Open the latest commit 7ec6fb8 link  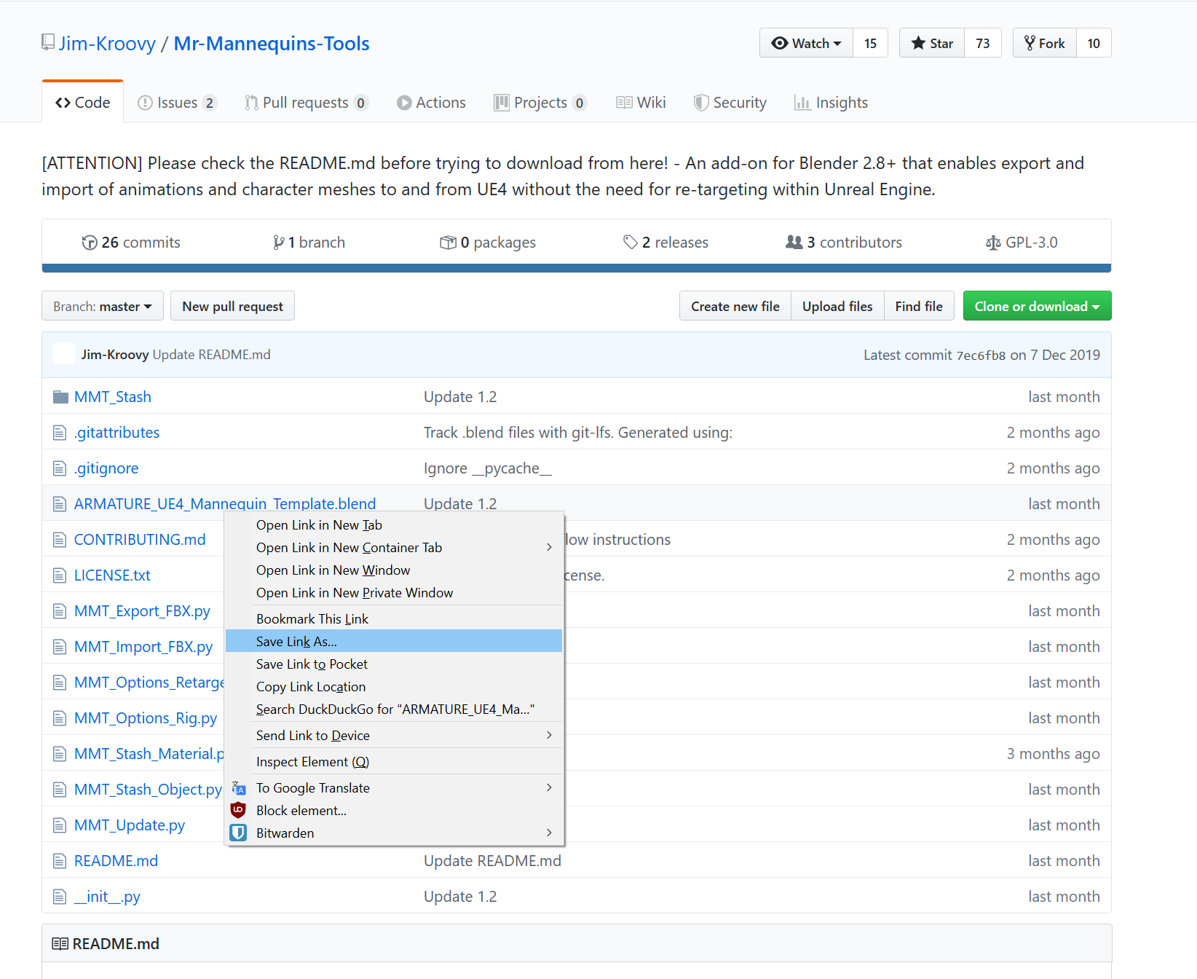coord(981,355)
